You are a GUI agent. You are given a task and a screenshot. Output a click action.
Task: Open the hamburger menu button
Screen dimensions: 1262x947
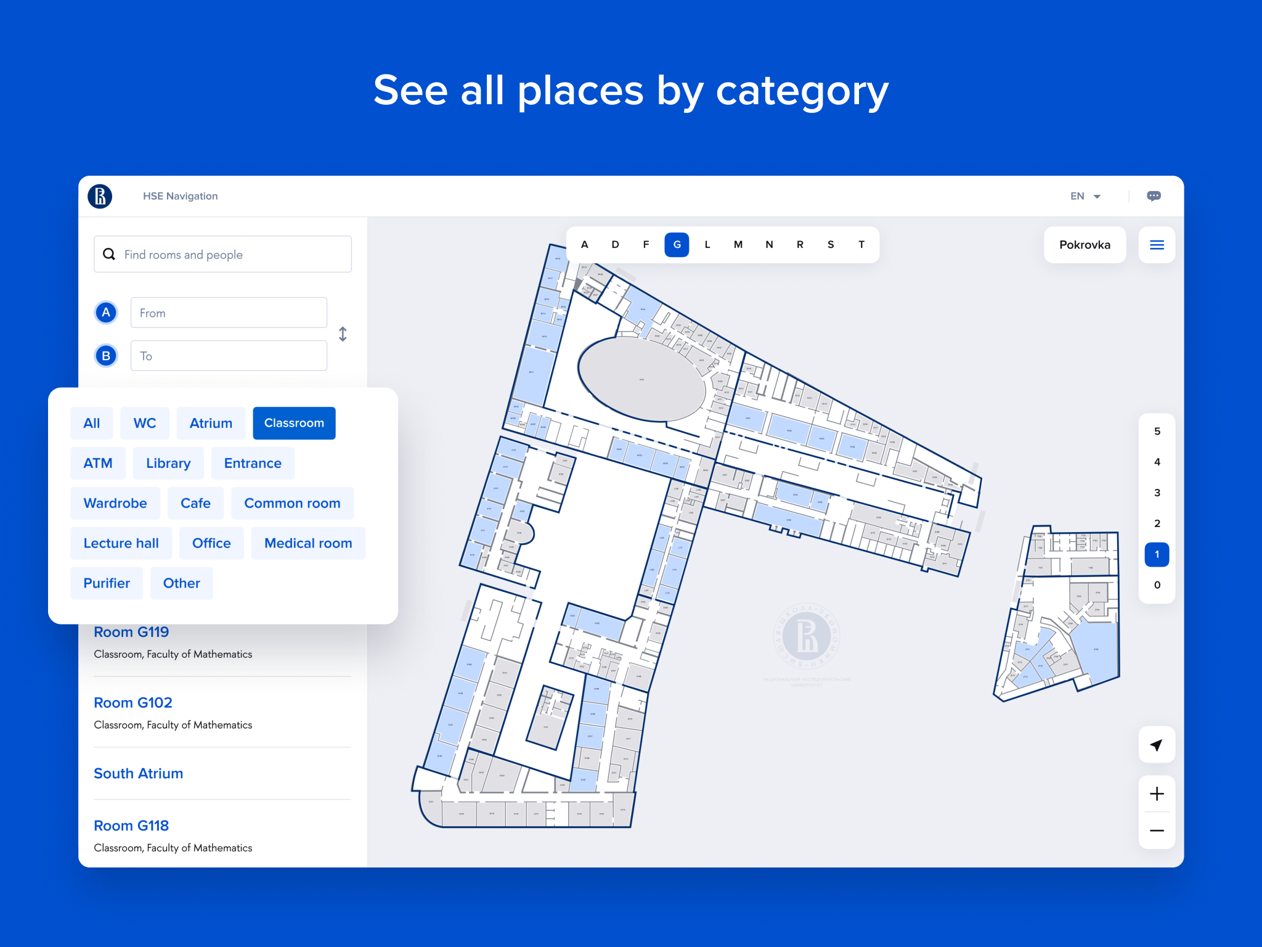pos(1157,245)
